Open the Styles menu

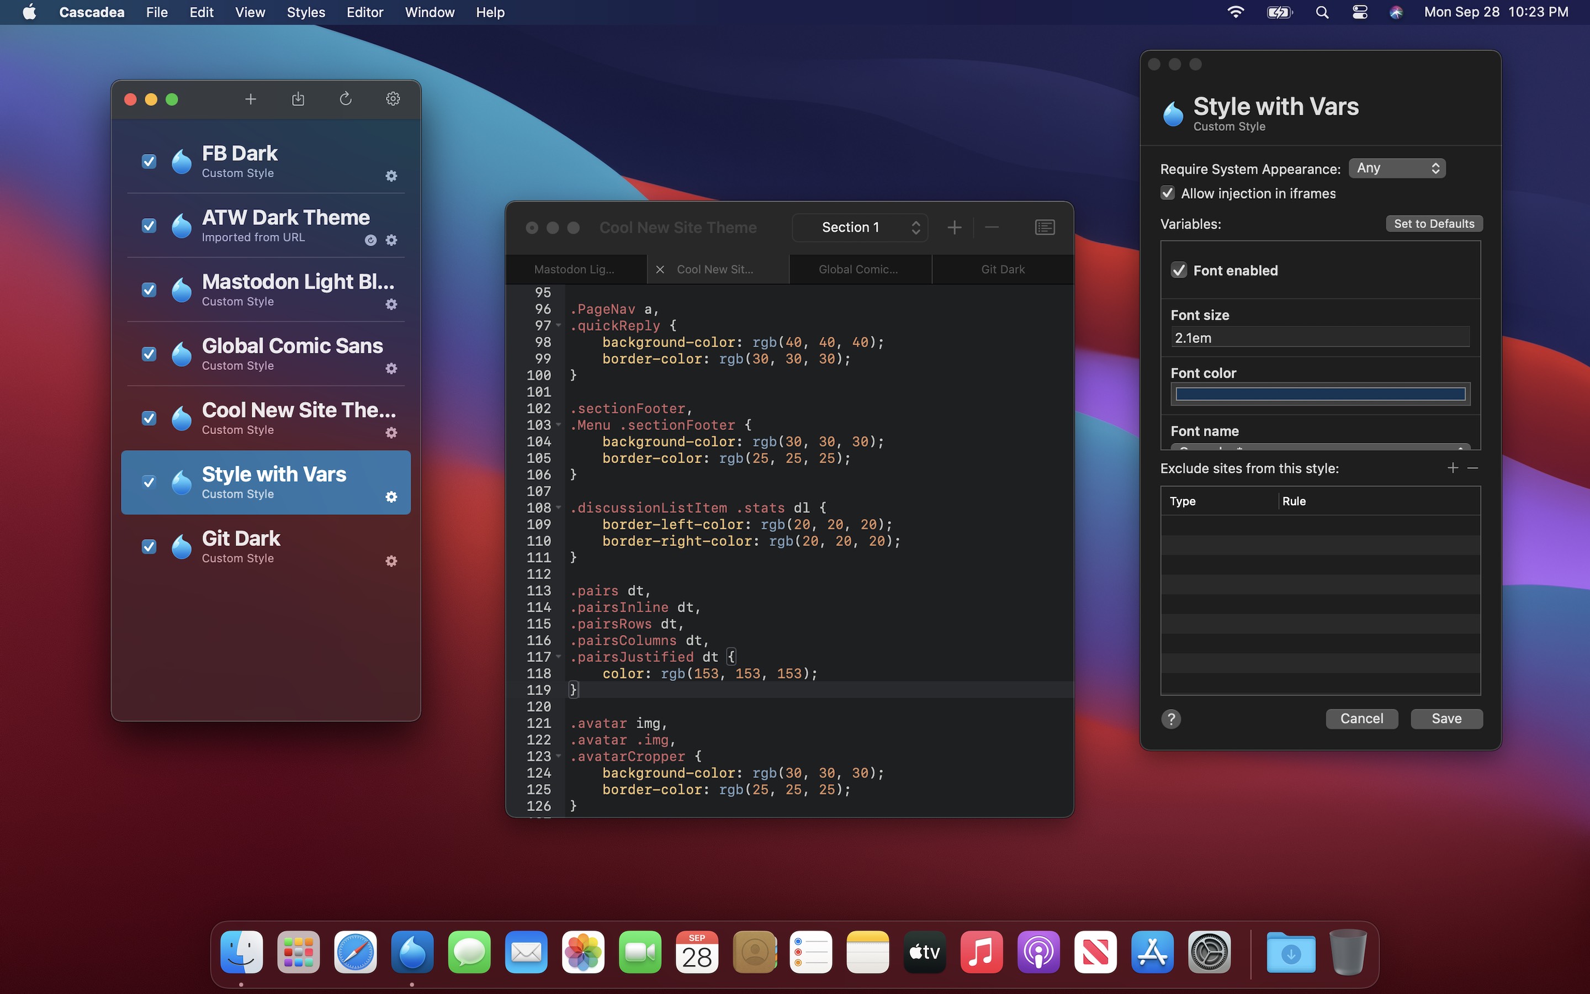click(305, 13)
